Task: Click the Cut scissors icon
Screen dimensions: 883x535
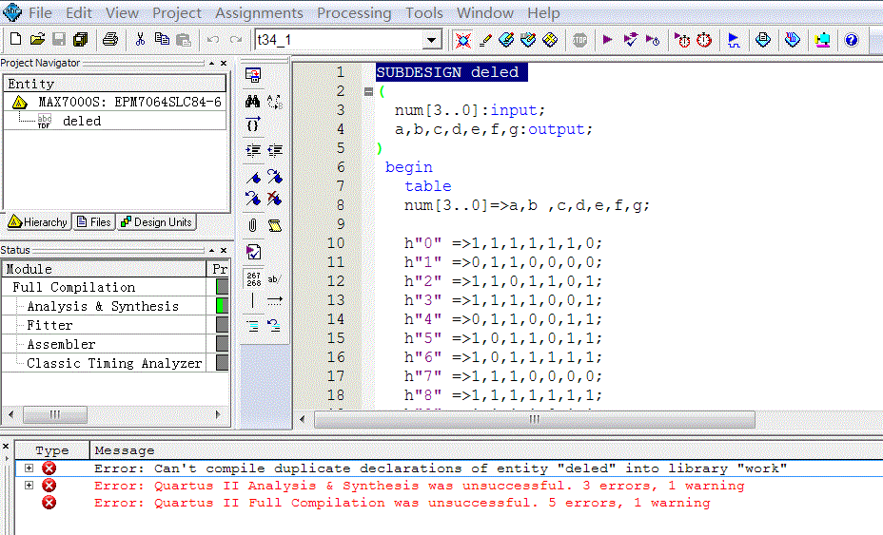Action: click(x=140, y=40)
